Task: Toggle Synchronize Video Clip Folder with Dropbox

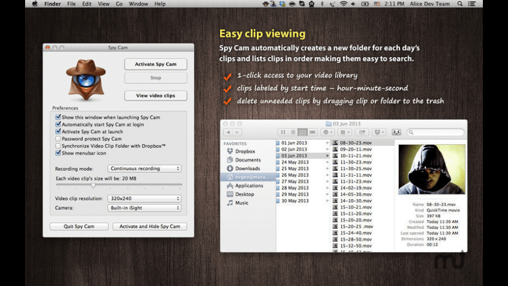Action: pyautogui.click(x=58, y=146)
